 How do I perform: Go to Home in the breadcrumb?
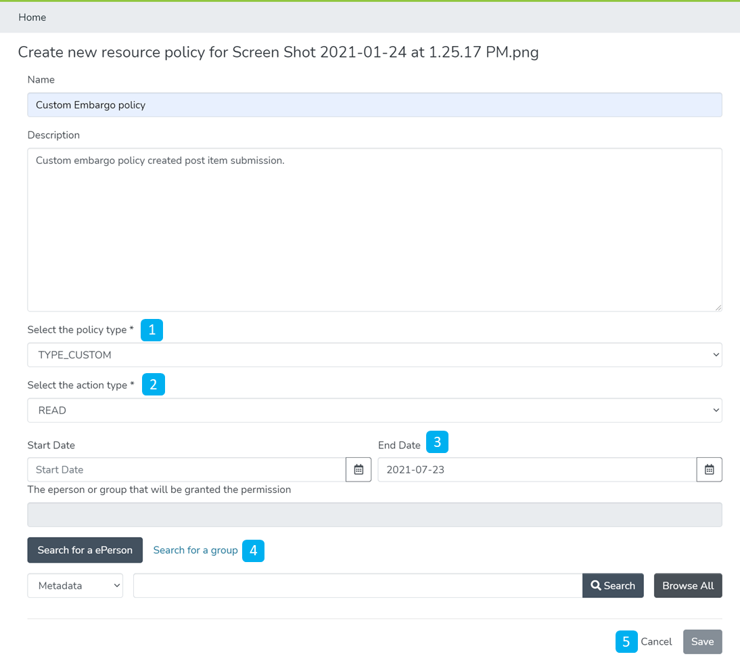tap(32, 18)
